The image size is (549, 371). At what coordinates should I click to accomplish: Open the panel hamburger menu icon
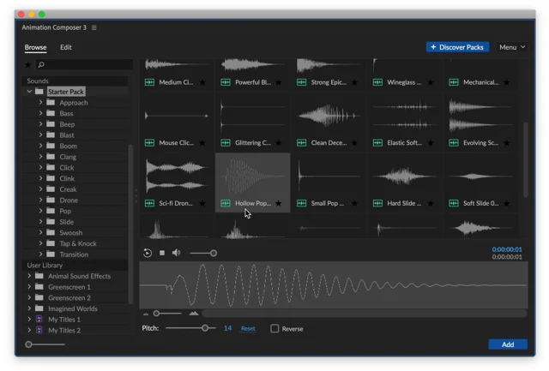[94, 27]
